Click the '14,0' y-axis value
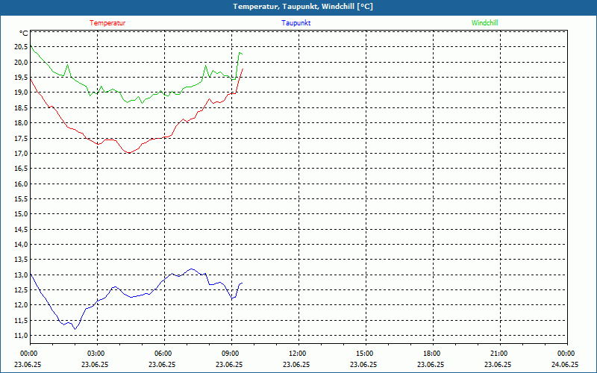The image size is (597, 373). [22, 245]
